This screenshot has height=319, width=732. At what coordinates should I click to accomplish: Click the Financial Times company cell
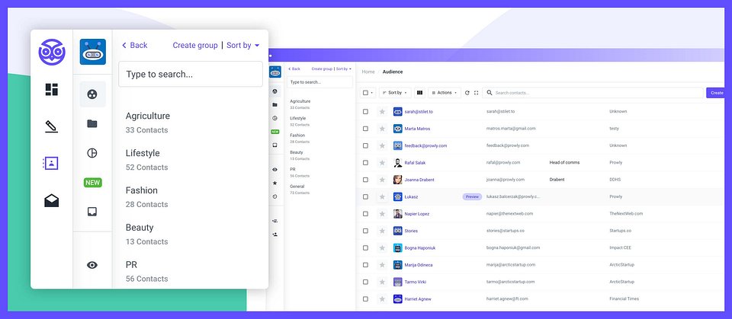click(624, 299)
